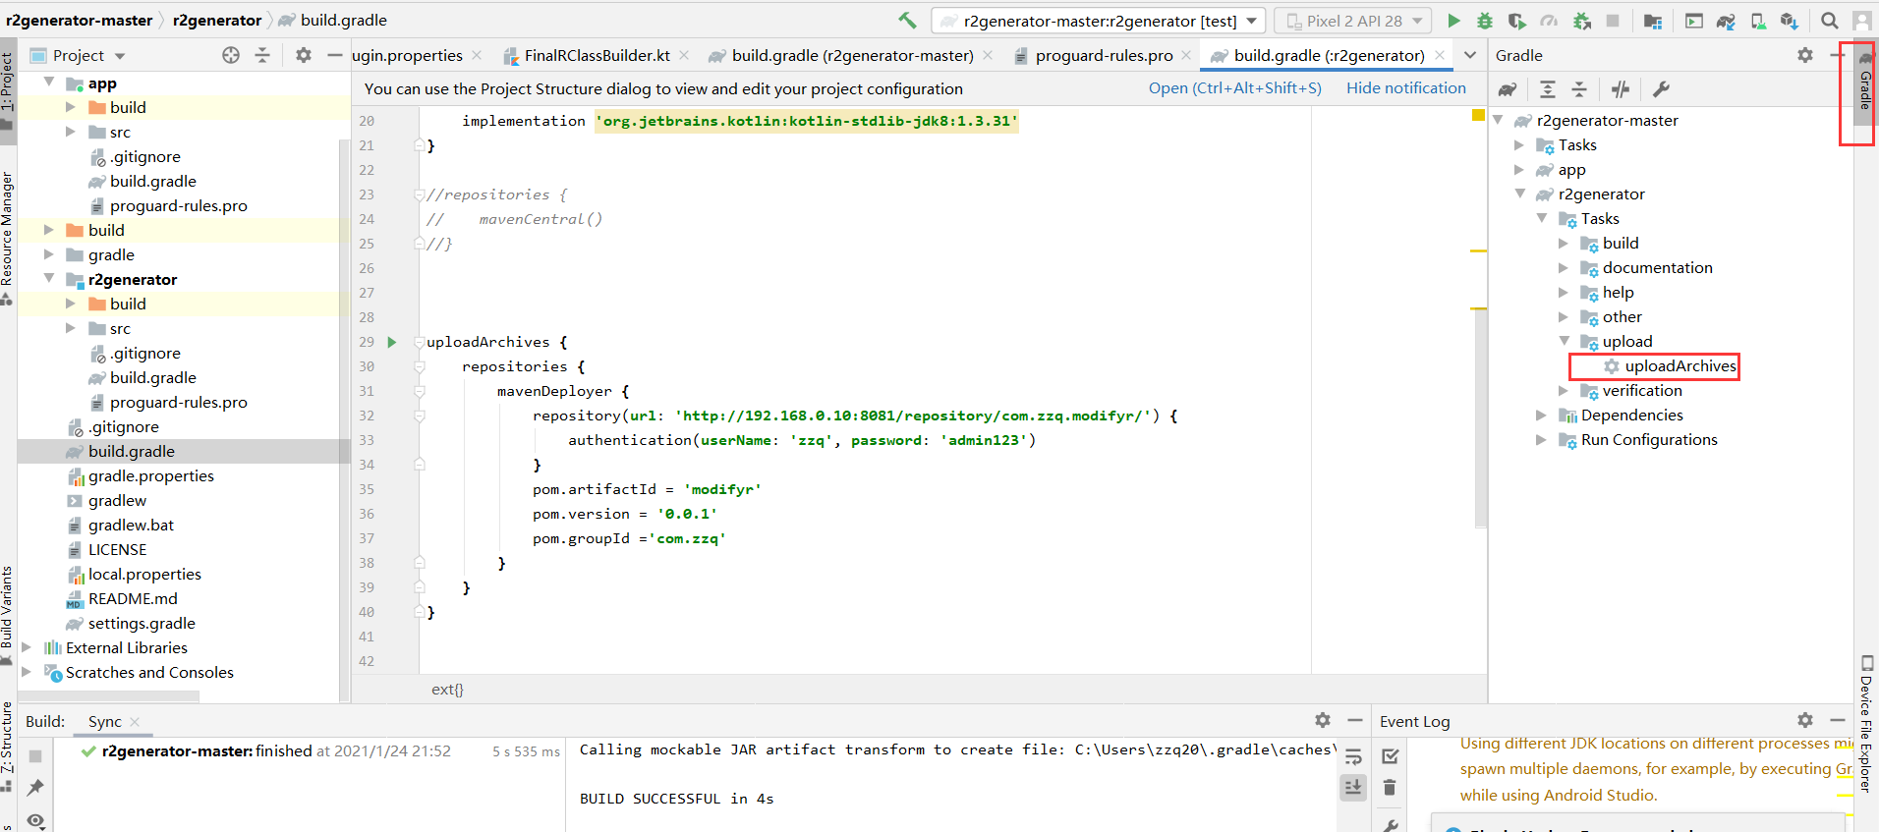Sync Project with Gradle Files
Image resolution: width=1879 pixels, height=832 pixels.
[x=1726, y=21]
